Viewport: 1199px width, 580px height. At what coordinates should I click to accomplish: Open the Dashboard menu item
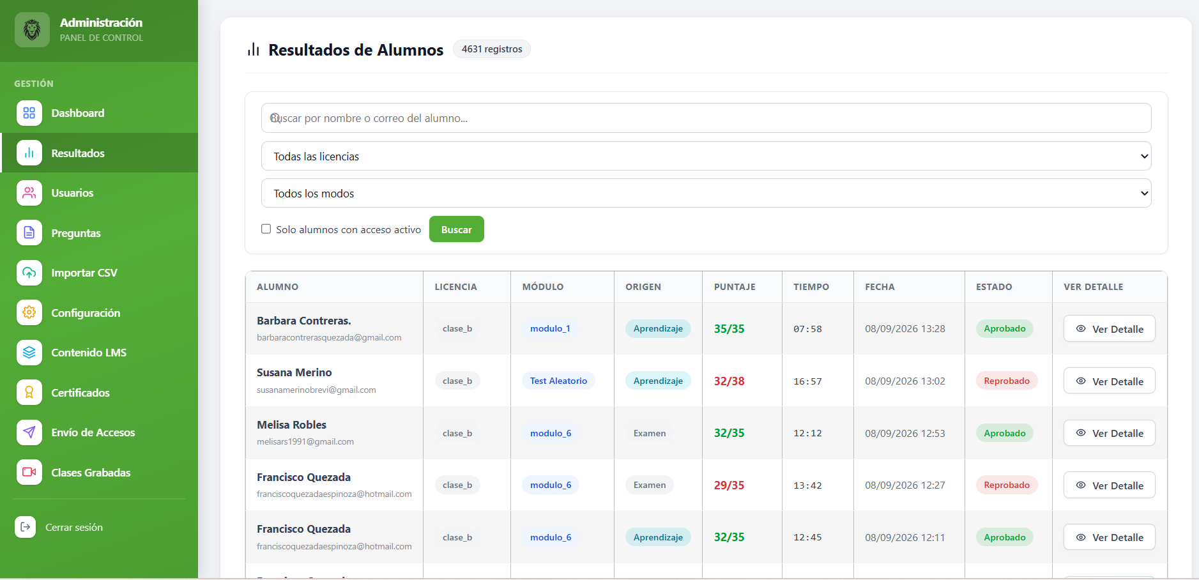coord(99,113)
